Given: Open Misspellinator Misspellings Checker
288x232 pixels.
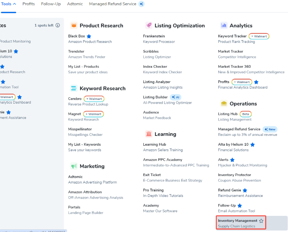Looking at the screenshot, I should (x=85, y=132).
